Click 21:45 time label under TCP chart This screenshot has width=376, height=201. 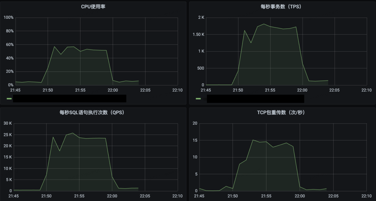pyautogui.click(x=199, y=196)
